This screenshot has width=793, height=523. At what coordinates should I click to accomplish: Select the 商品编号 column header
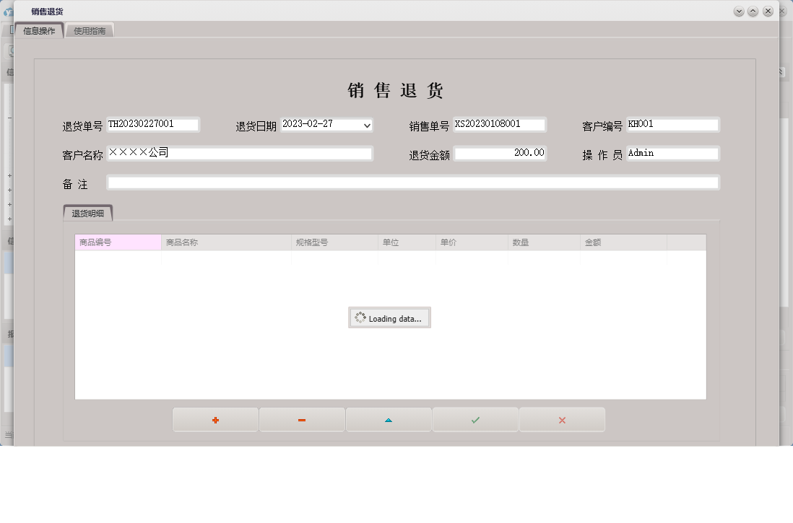(x=117, y=242)
